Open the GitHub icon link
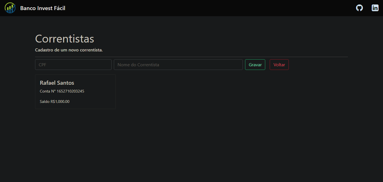The width and height of the screenshot is (383, 182). tap(359, 8)
